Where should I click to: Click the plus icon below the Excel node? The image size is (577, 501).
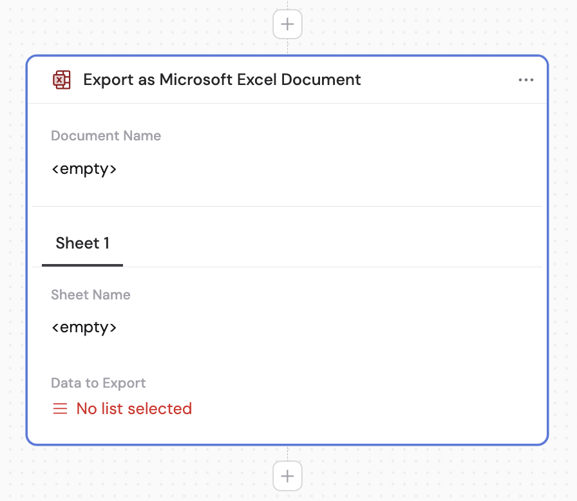click(287, 476)
